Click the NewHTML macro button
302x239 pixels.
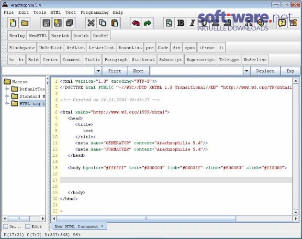[38, 35]
